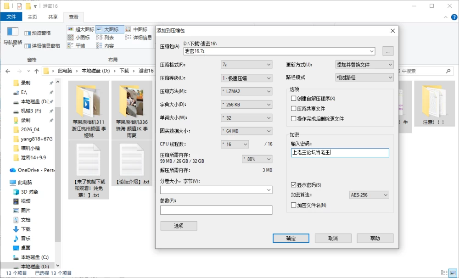Open 单词大小 32 dropdown

[x=246, y=117]
